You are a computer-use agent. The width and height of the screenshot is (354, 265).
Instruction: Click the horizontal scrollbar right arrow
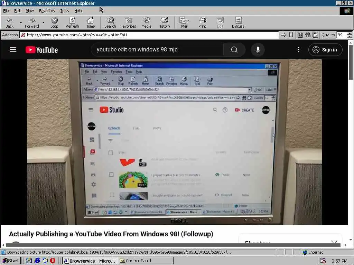345,245
